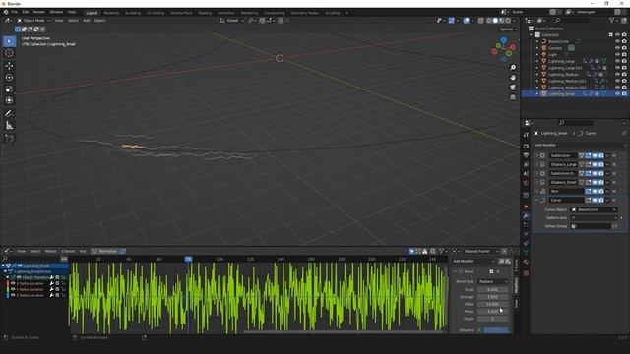The width and height of the screenshot is (630, 354).
Task: Open the Render menu
Action: tap(39, 12)
